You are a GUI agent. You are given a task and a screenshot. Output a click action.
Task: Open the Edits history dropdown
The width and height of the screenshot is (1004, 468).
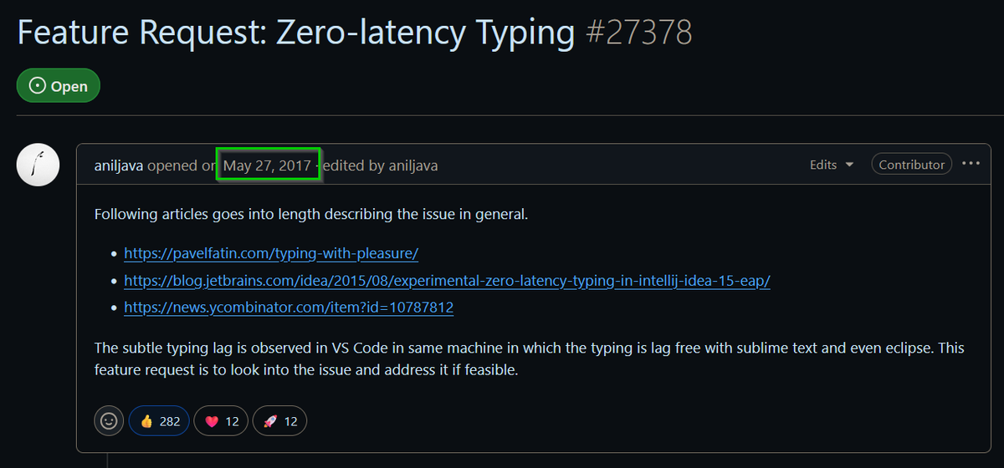(832, 165)
